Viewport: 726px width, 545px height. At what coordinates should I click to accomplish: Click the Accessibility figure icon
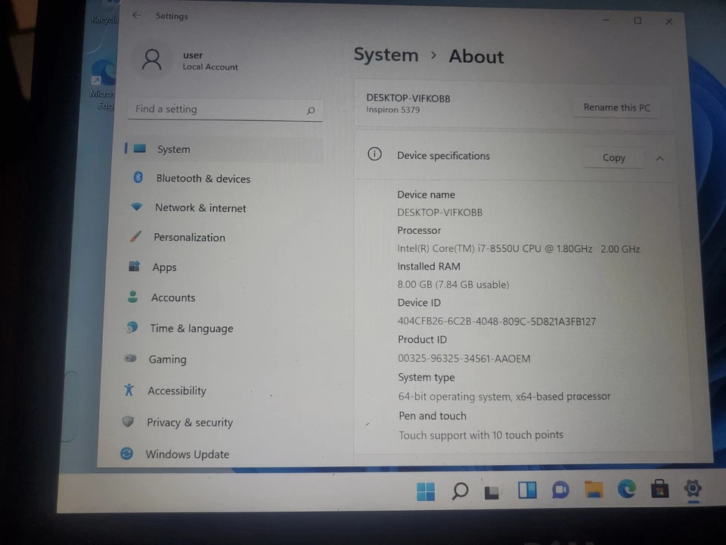pos(129,390)
